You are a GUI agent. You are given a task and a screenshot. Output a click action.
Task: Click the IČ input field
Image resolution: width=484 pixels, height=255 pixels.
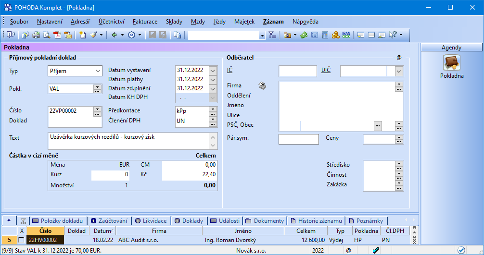(297, 71)
